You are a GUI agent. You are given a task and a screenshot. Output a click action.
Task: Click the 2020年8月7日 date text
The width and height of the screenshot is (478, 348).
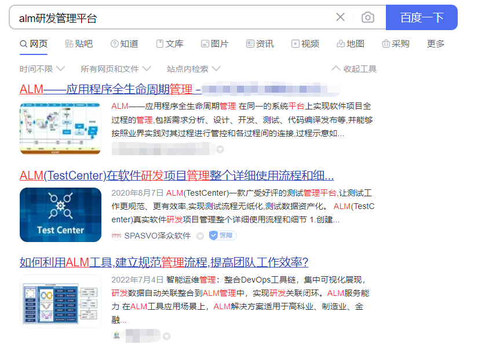(137, 193)
